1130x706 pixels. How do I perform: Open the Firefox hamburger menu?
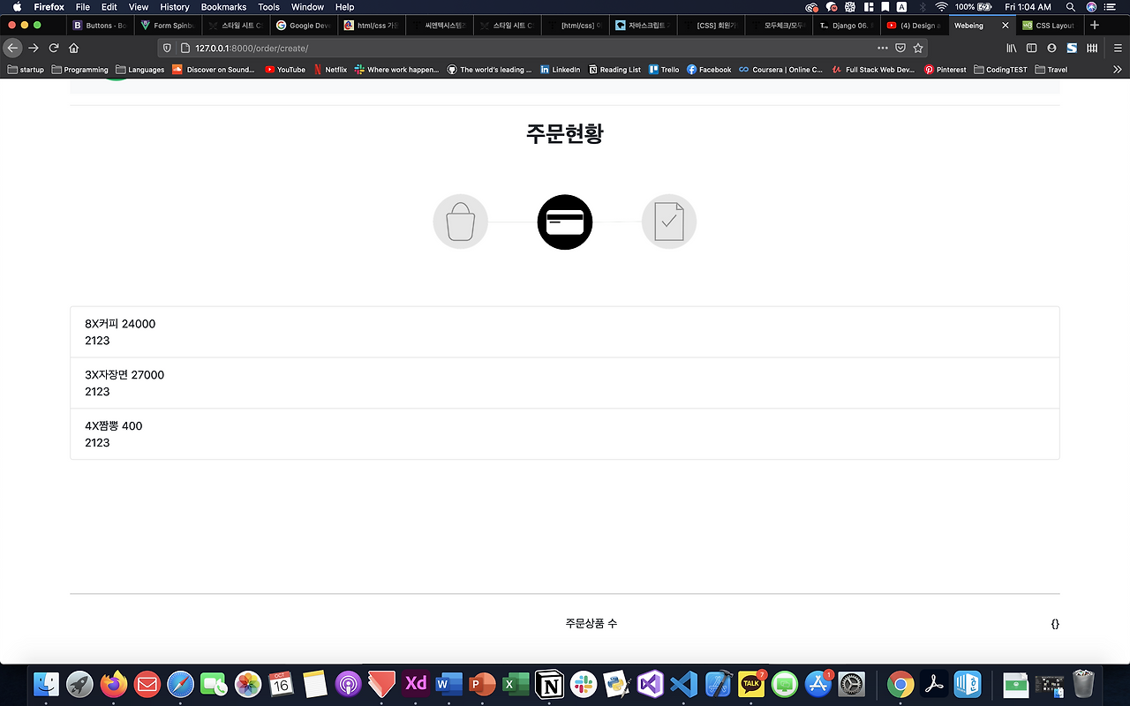click(x=1116, y=48)
